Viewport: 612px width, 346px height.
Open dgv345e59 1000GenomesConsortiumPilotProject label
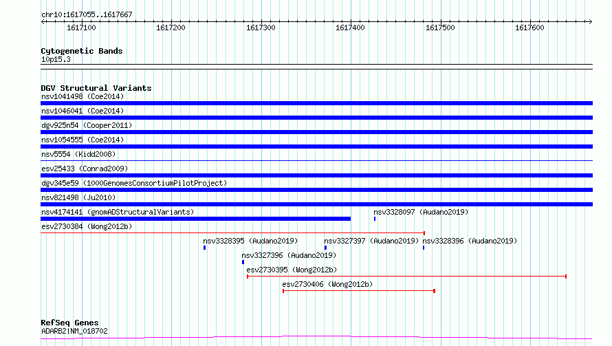click(x=134, y=183)
